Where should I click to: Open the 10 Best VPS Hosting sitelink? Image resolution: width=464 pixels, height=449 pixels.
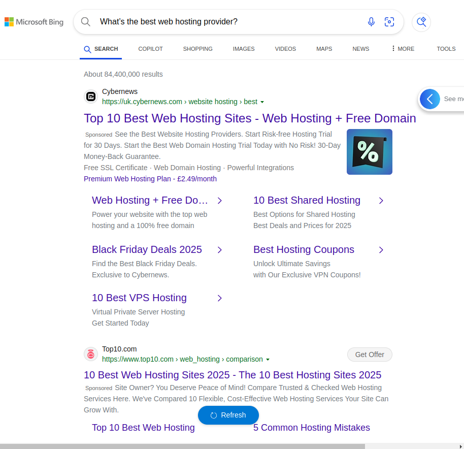click(x=139, y=298)
